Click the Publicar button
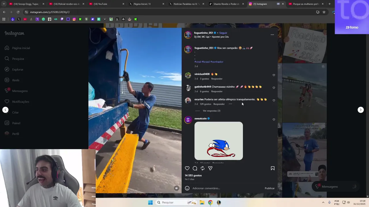This screenshot has width=369, height=207. point(270,188)
